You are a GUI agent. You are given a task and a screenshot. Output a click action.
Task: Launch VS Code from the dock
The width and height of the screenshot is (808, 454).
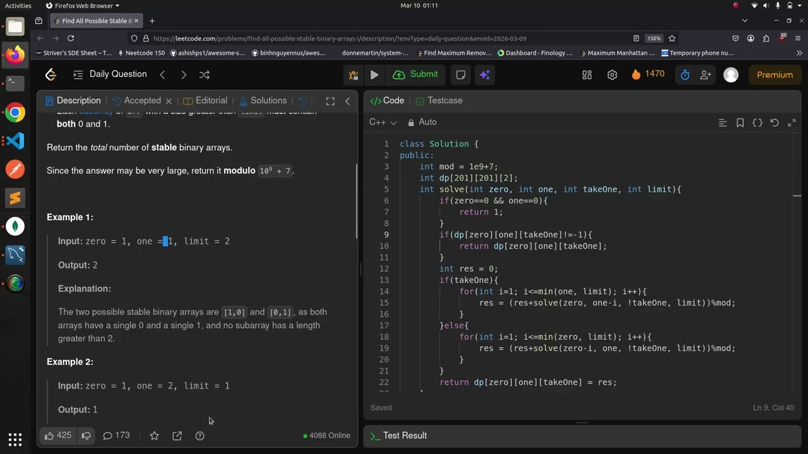(15, 141)
